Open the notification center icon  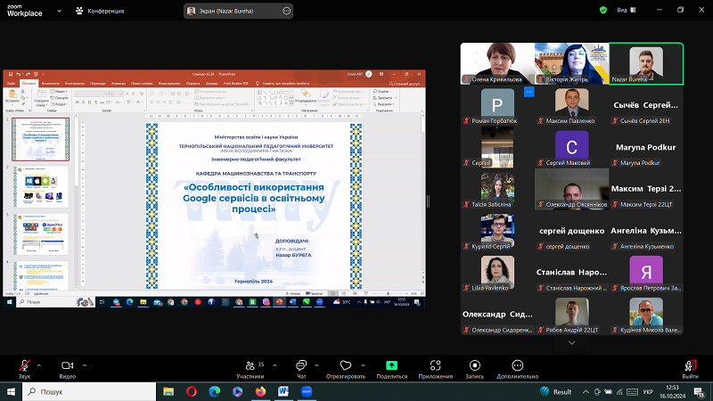click(x=700, y=391)
